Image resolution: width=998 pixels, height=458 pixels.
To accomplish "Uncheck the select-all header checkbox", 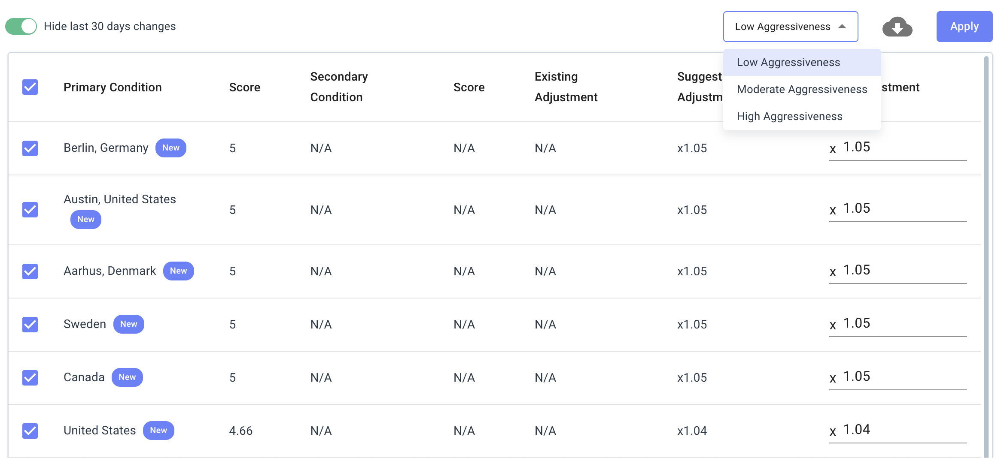I will point(30,87).
